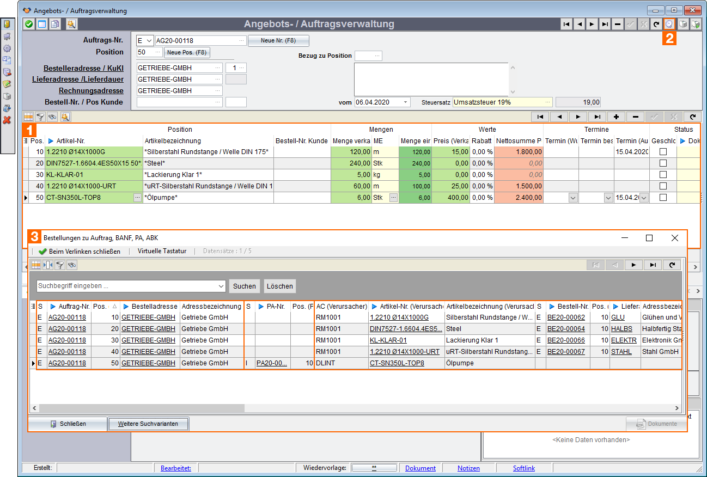Open lookup dots beside Auftrags-Nr. AG20-00118
Viewport: 707px width, 477px height.
pyautogui.click(x=241, y=40)
